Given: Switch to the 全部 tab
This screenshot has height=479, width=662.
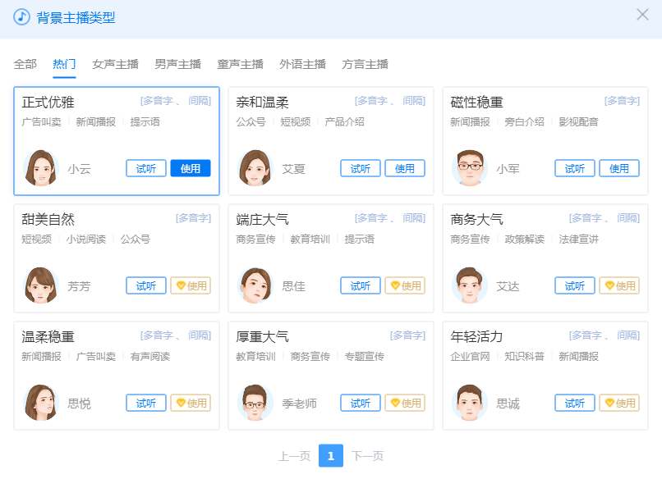Looking at the screenshot, I should [25, 64].
